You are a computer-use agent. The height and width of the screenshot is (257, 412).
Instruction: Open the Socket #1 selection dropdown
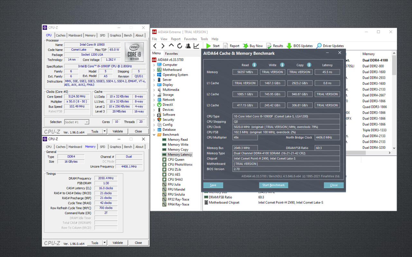(x=87, y=122)
